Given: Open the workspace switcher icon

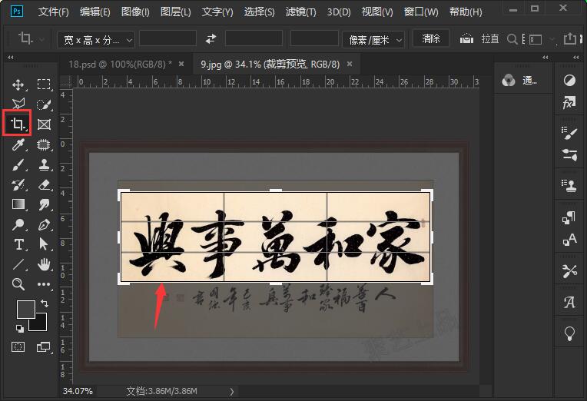Looking at the screenshot, I should 536,39.
